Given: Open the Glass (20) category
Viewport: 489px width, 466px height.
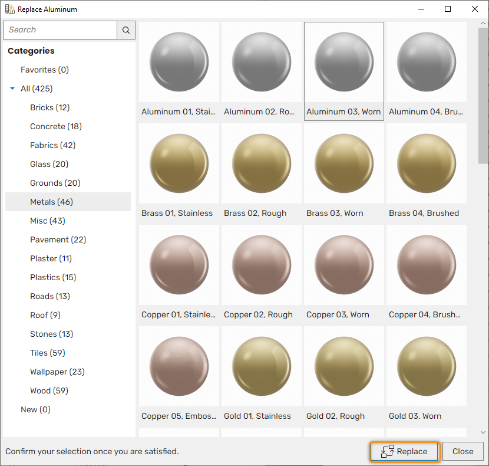Looking at the screenshot, I should click(x=49, y=165).
